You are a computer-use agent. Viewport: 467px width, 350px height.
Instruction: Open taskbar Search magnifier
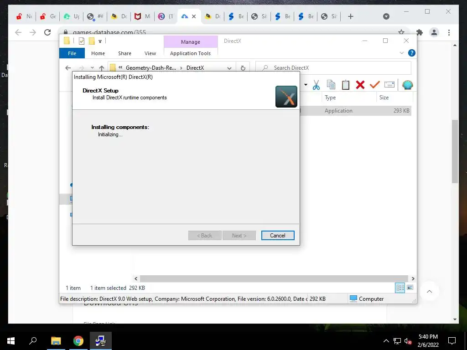pos(33,340)
